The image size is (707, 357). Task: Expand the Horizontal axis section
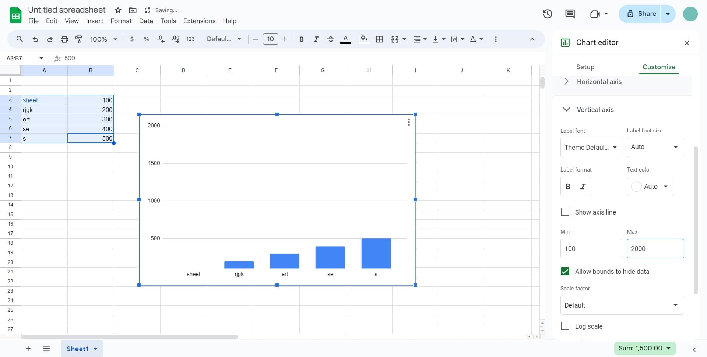tap(599, 82)
